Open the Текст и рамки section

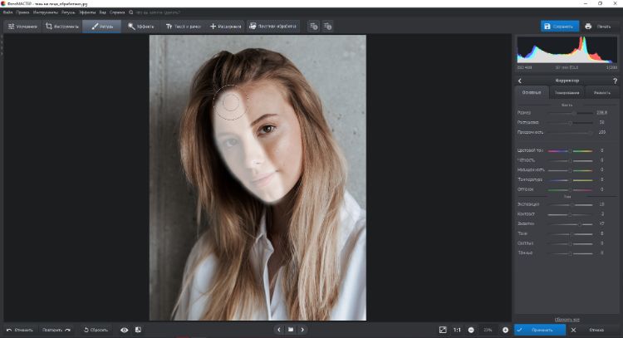[x=184, y=27]
